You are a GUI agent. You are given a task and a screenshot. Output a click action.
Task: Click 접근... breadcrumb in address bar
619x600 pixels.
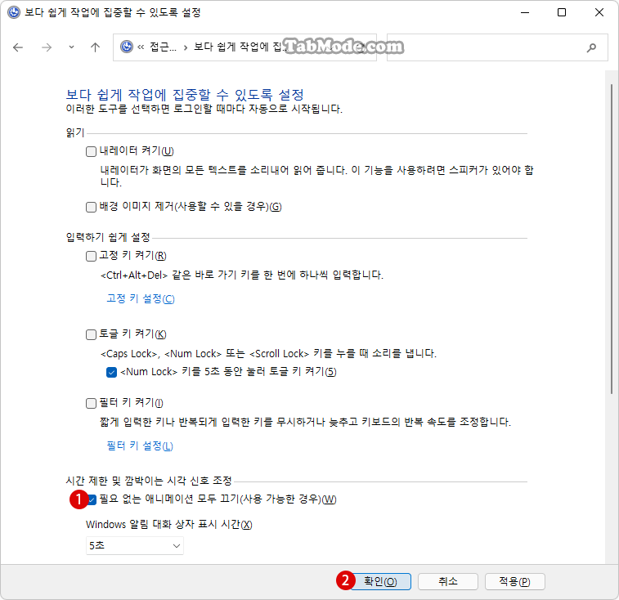(x=163, y=47)
